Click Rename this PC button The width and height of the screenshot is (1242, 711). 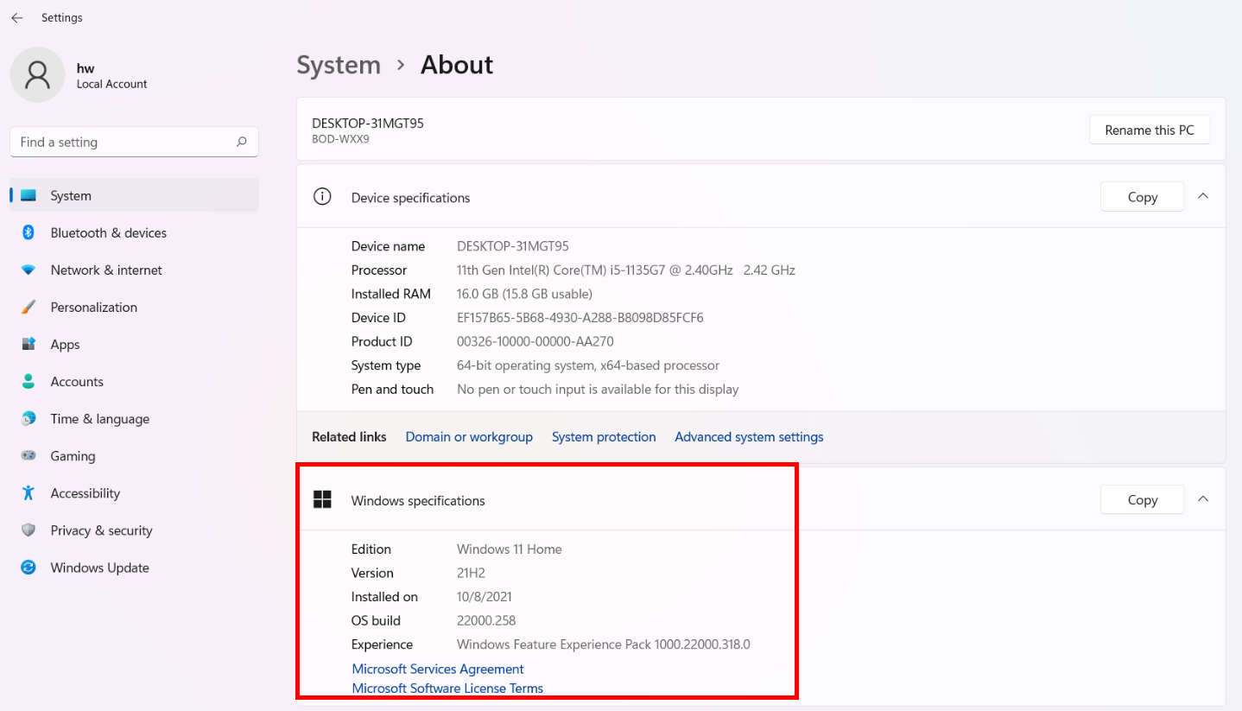coord(1150,130)
